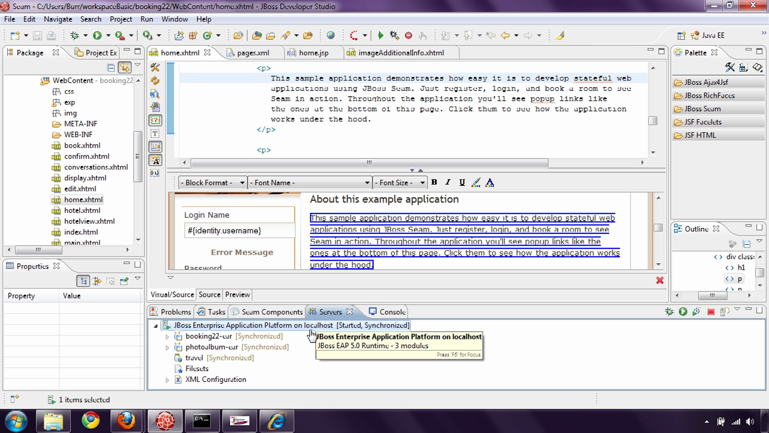The image size is (769, 433).
Task: Expand the JSF HTML palette group
Action: [718, 135]
